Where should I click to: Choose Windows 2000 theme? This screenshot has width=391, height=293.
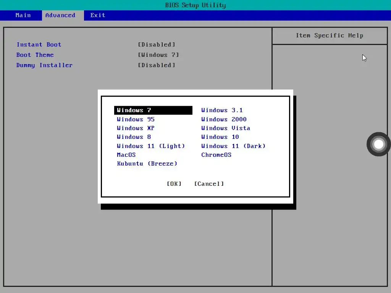[x=224, y=119]
